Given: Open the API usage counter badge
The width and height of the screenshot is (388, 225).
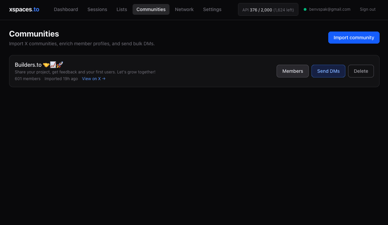Looking at the screenshot, I should 268,9.
